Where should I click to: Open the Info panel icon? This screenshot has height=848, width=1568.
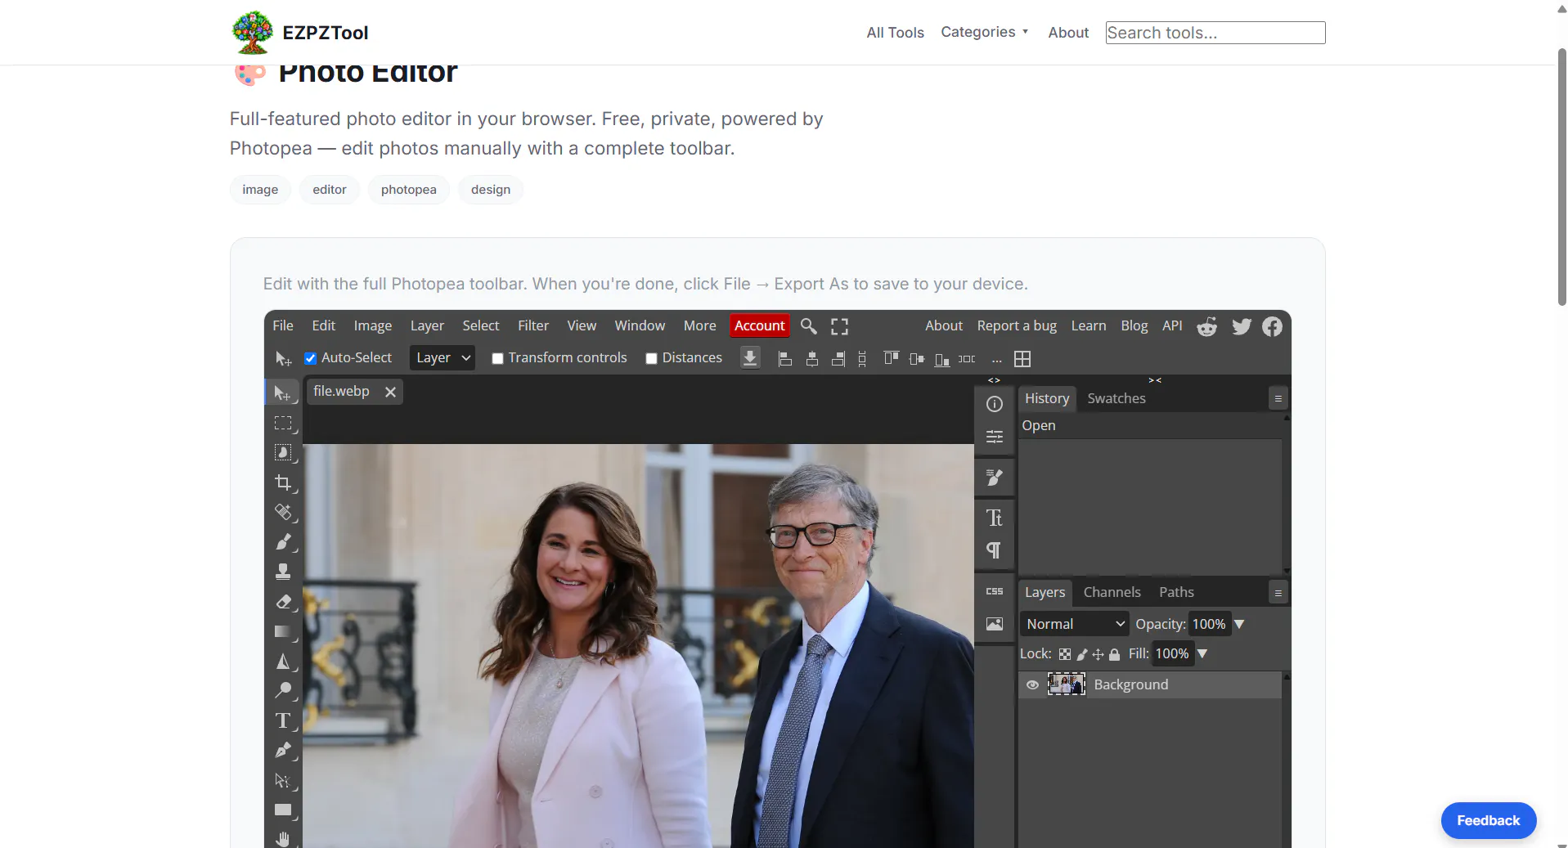(x=995, y=404)
